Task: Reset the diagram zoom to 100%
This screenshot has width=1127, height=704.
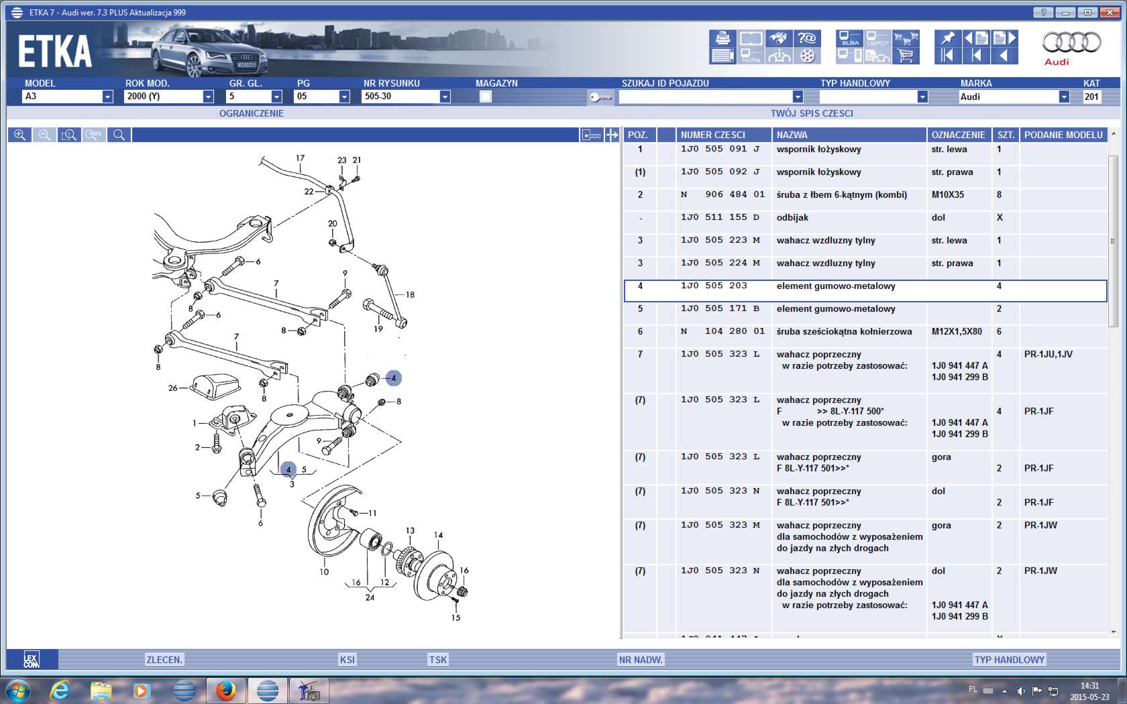Action: click(94, 135)
